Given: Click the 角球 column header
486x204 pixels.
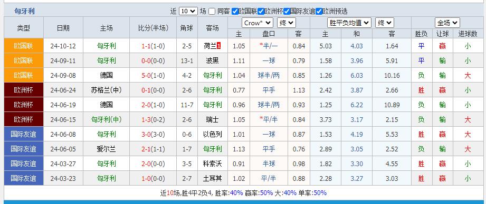Looking at the screenshot, I should 187,28.
